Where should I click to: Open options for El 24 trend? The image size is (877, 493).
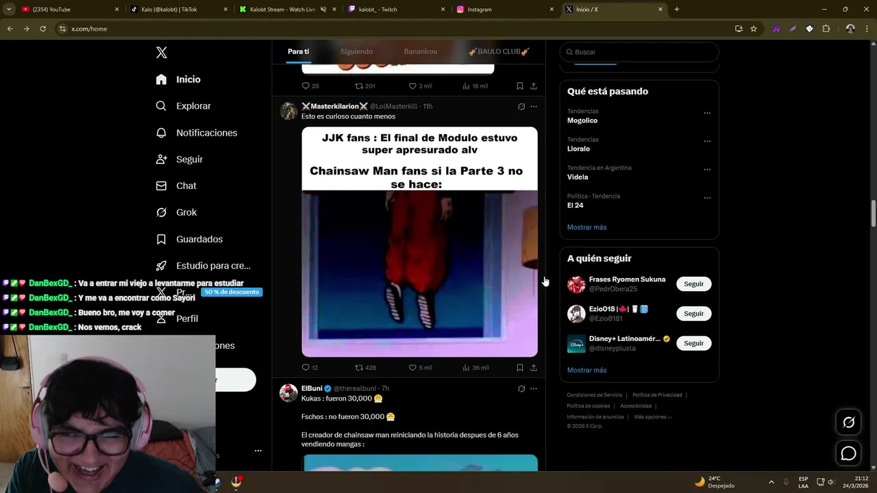tap(707, 198)
